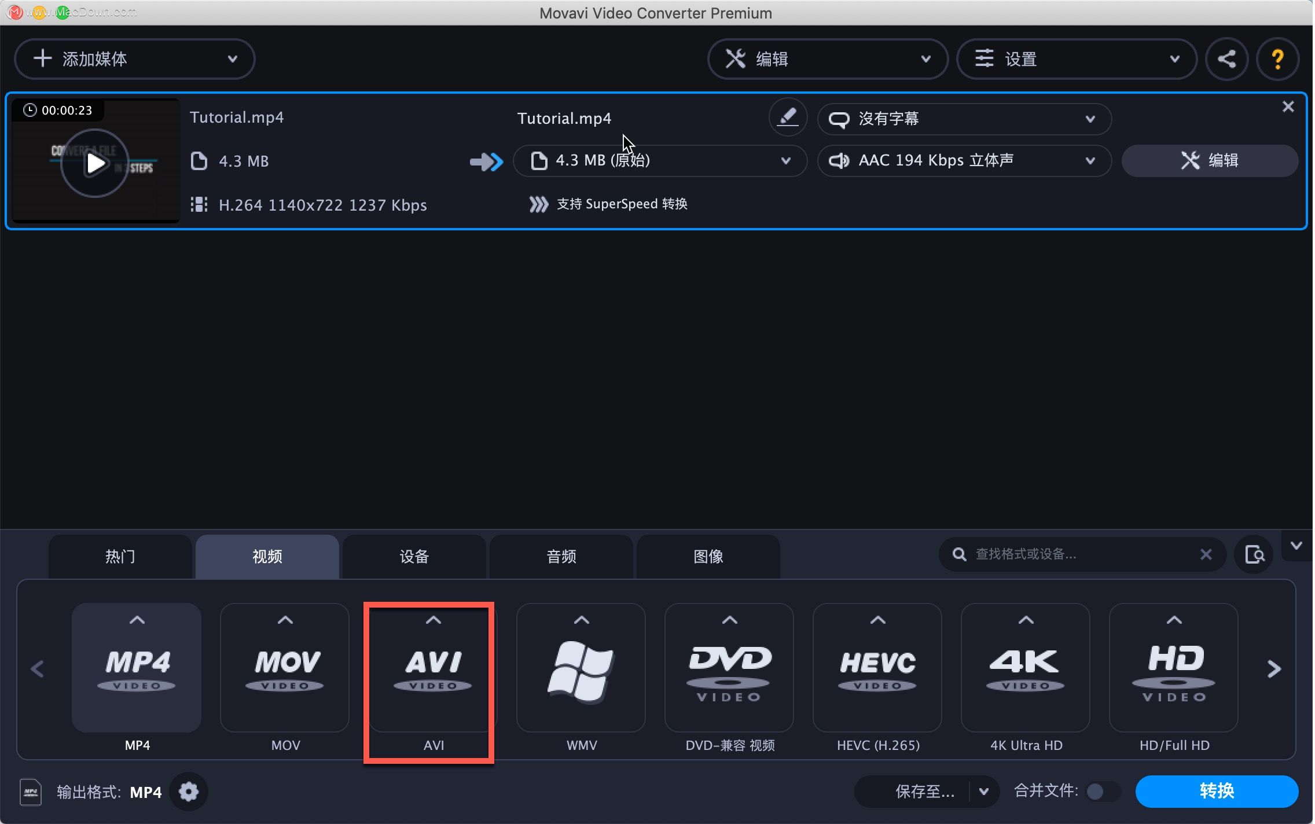The width and height of the screenshot is (1315, 824).
Task: Click the pencil rename icon for Tutorial.mp4
Action: pos(788,117)
